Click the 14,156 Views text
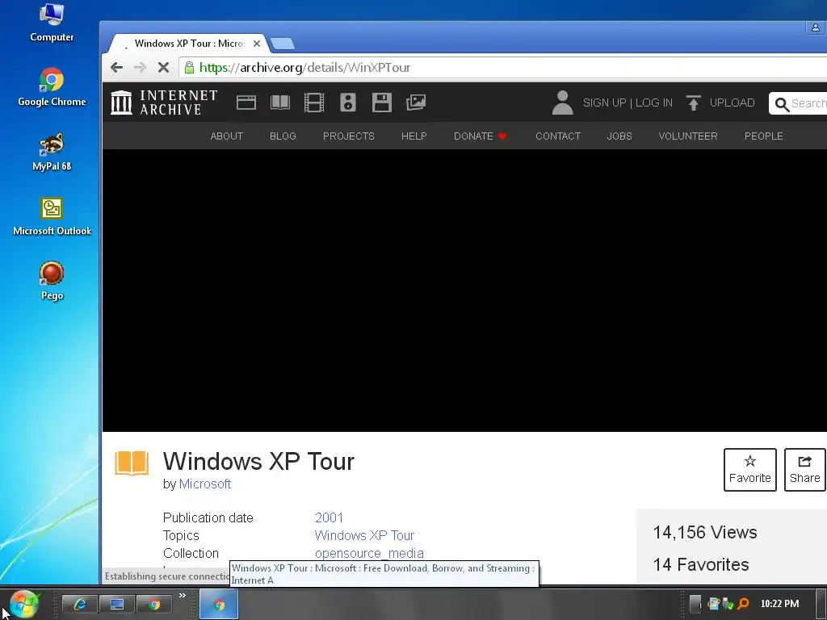Image resolution: width=827 pixels, height=620 pixels. 704,533
